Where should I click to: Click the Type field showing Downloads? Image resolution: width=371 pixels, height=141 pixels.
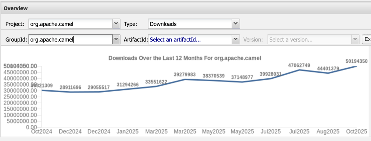tap(190, 23)
